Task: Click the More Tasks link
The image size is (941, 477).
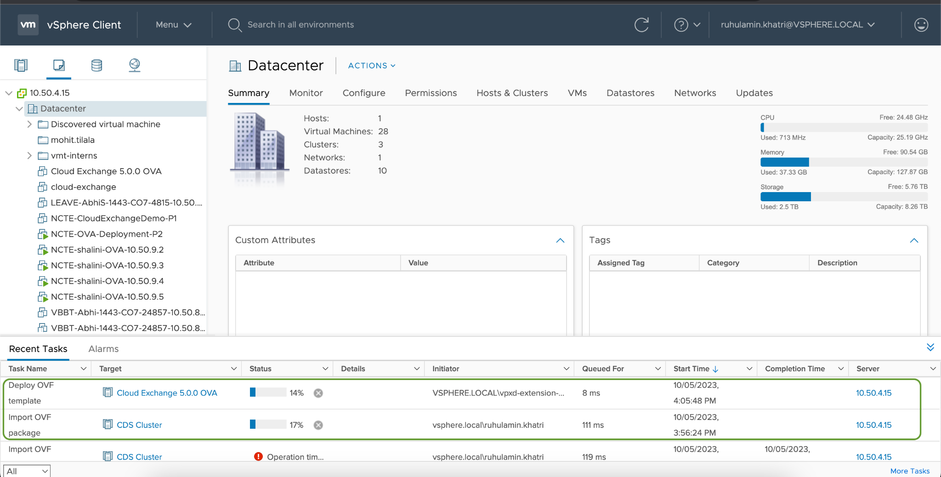Action: [x=910, y=471]
